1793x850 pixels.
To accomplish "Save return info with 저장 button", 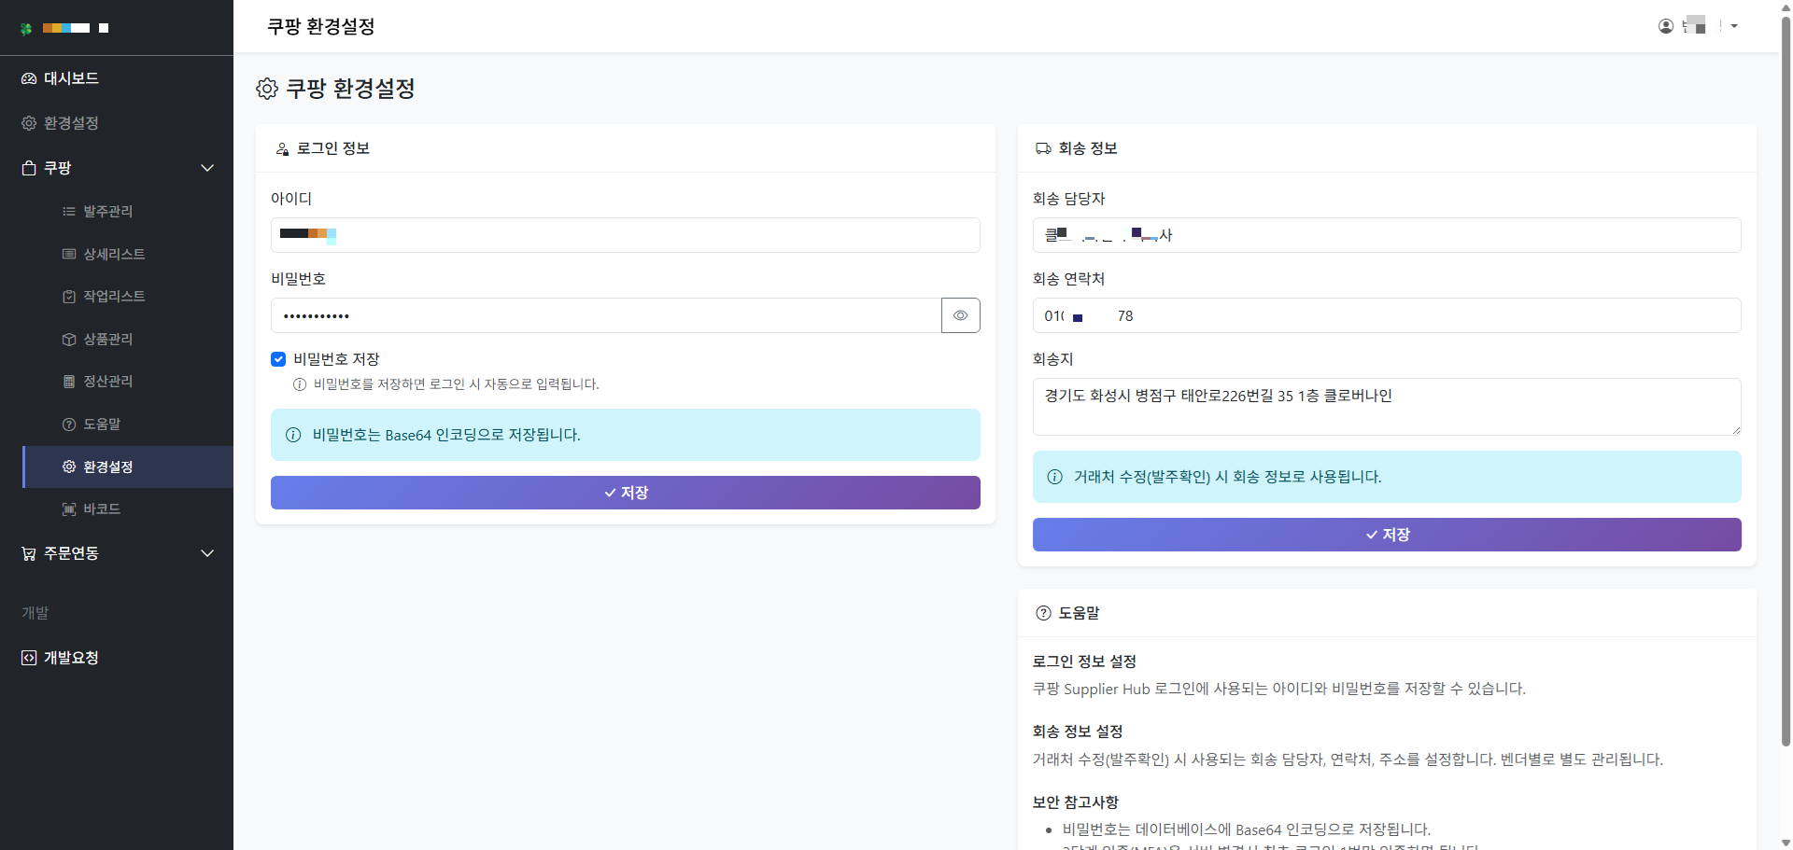I will [x=1387, y=535].
